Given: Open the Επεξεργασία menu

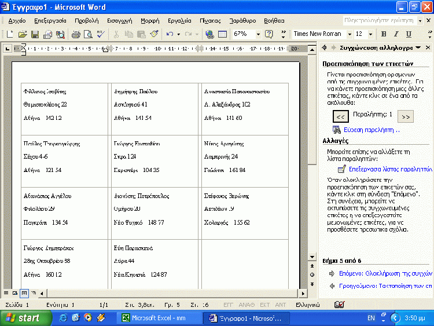Looking at the screenshot, I should click(50, 21).
